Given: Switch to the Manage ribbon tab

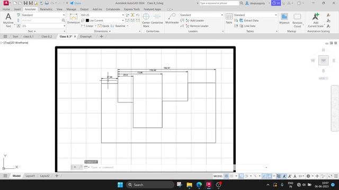Looking at the screenshot, I should tap(71, 9).
